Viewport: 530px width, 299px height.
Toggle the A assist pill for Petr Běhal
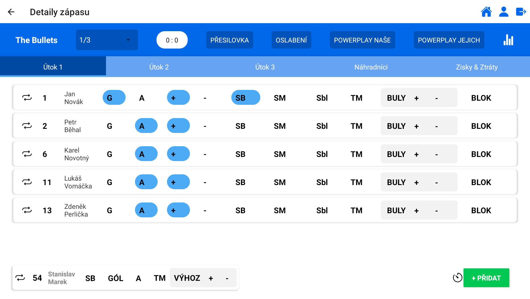[x=146, y=126]
